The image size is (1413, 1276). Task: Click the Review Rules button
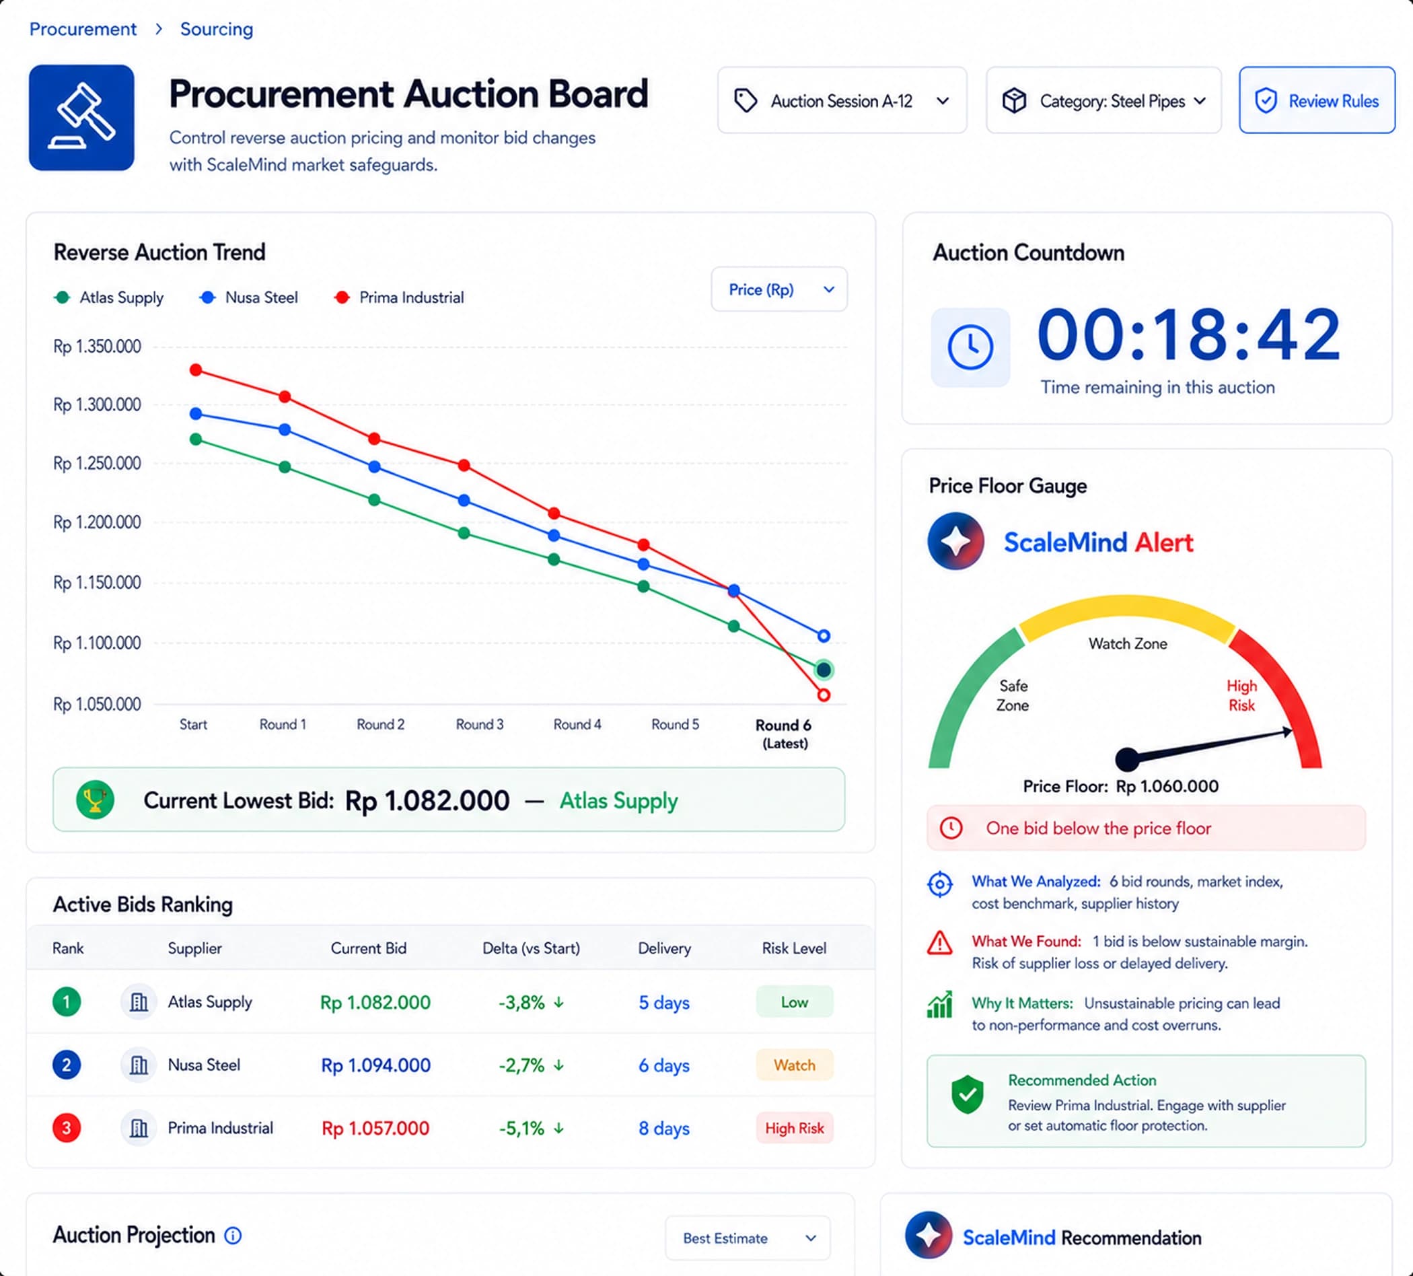click(1317, 100)
